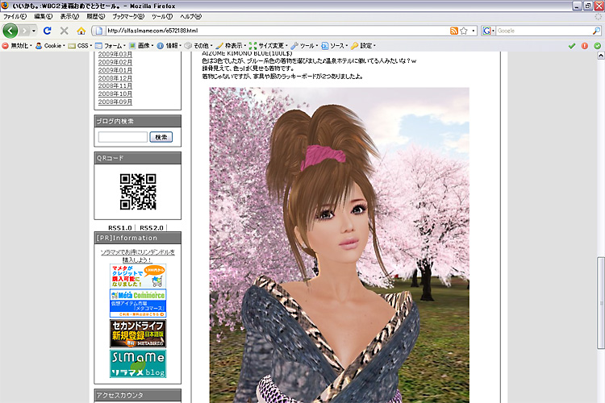The image size is (605, 403).
Task: Open the back/forward history dropdown arrow
Action: 34,31
